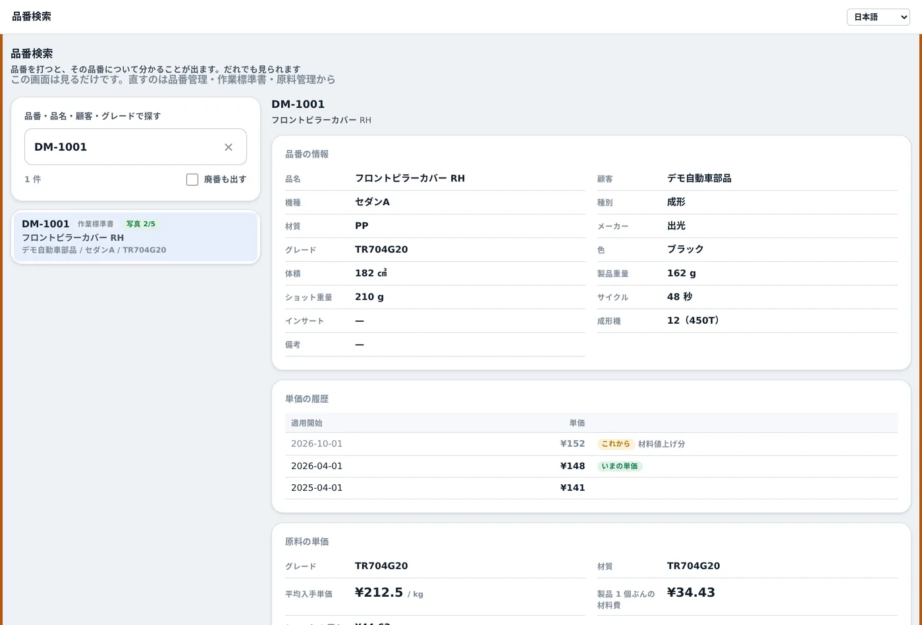Click the 適用開始 column header
Viewport: 922px width, 625px height.
click(307, 423)
